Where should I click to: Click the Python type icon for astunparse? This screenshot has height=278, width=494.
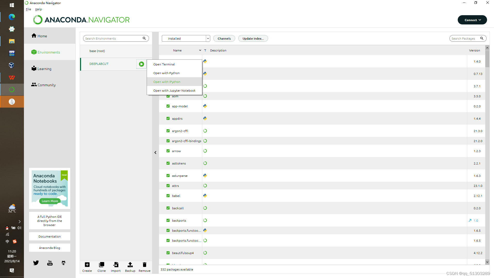tap(205, 176)
